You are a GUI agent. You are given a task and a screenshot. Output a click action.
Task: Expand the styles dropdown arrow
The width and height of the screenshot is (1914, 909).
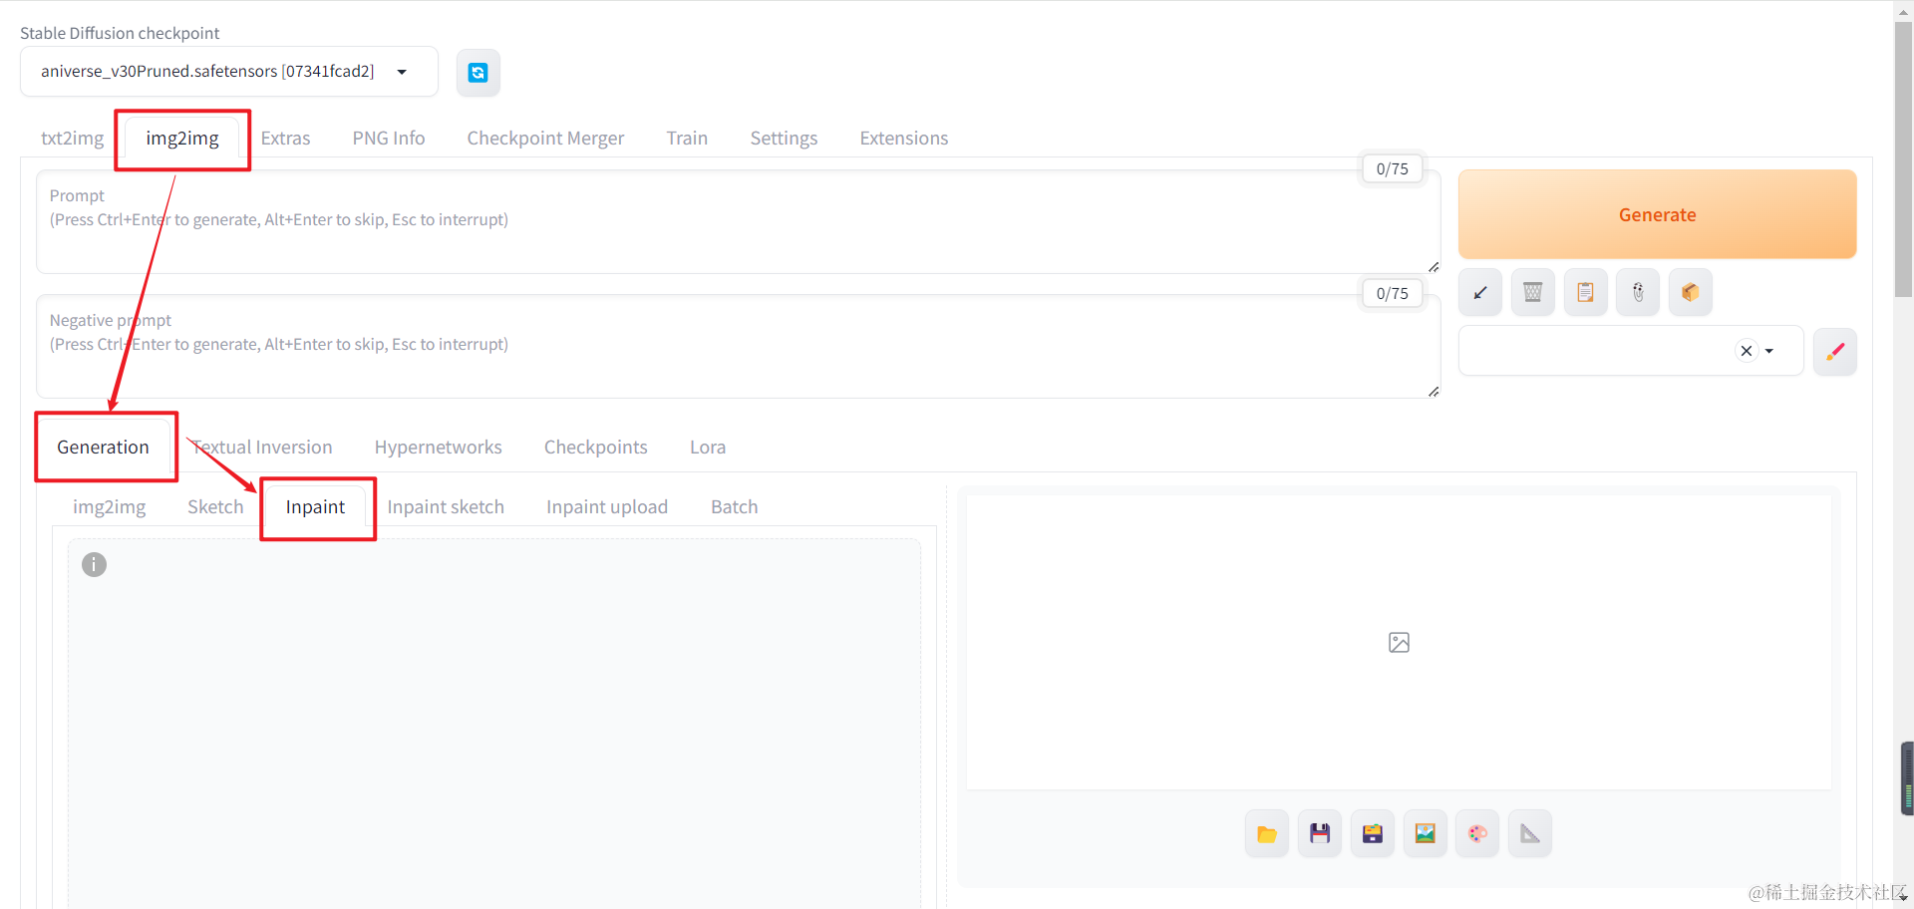1769,351
